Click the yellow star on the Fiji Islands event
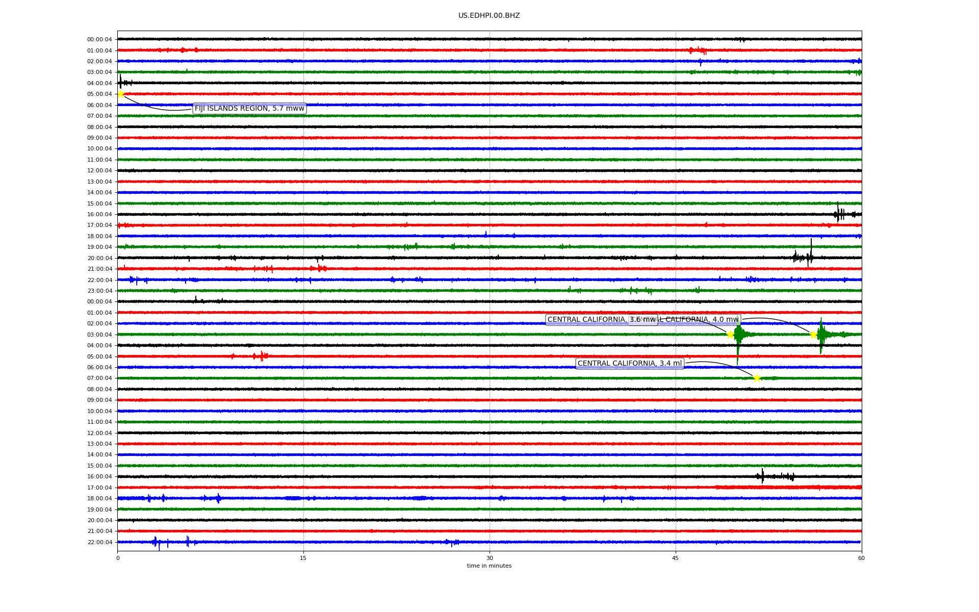979x612 pixels. point(121,94)
